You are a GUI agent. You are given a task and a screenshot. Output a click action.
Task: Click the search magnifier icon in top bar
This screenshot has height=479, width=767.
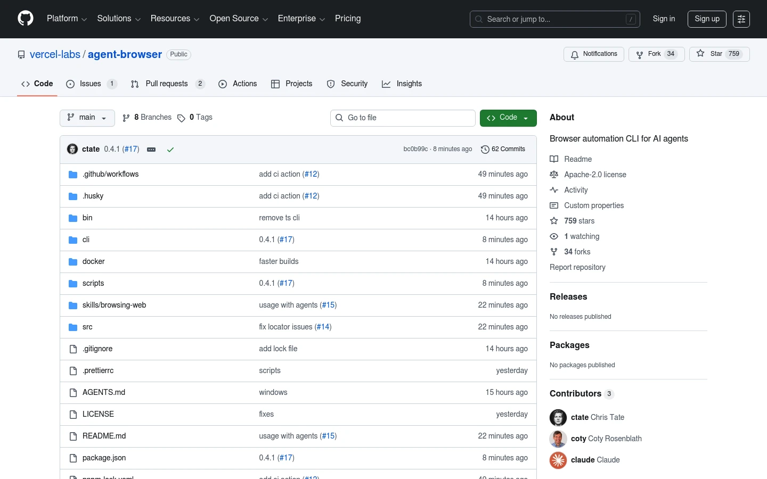(479, 19)
